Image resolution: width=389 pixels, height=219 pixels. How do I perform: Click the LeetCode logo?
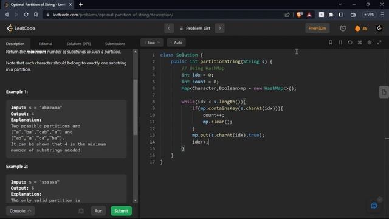(21, 29)
